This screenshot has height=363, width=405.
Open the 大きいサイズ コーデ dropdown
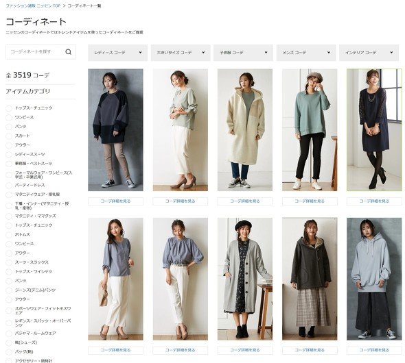click(181, 53)
